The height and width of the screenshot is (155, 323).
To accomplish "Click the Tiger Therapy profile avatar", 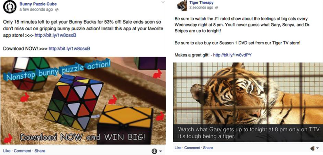I will pos(182,6).
